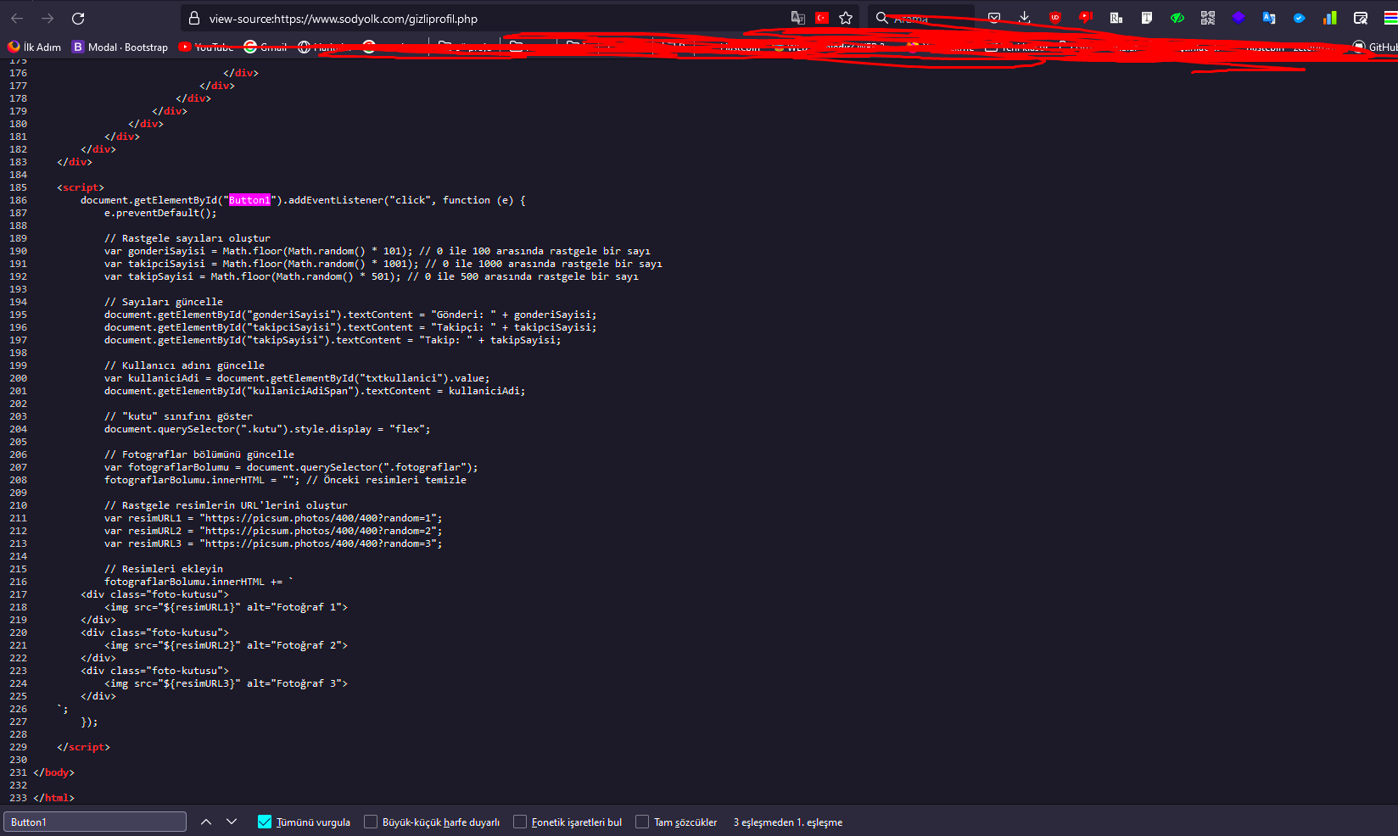1398x836 pixels.
Task: Open the blue translator extension icon
Action: pos(1269,18)
